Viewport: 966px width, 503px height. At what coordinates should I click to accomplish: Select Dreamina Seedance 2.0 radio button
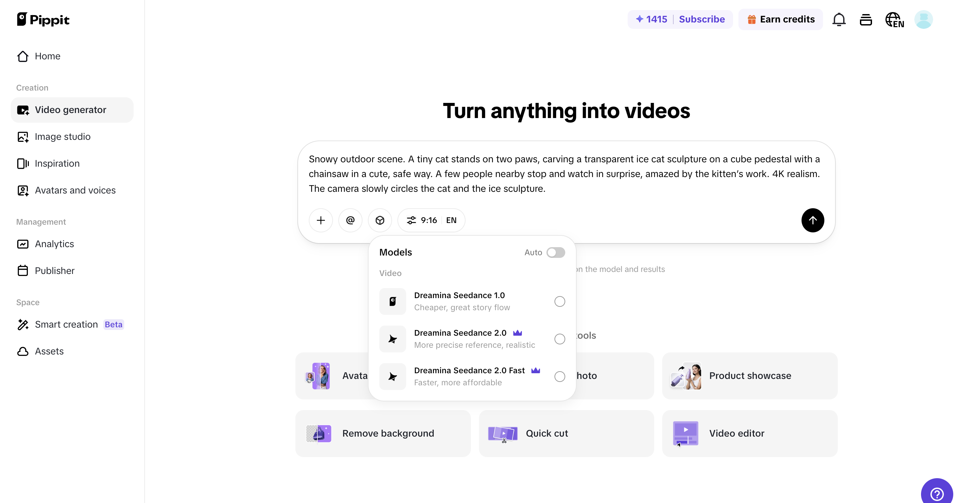pos(560,339)
